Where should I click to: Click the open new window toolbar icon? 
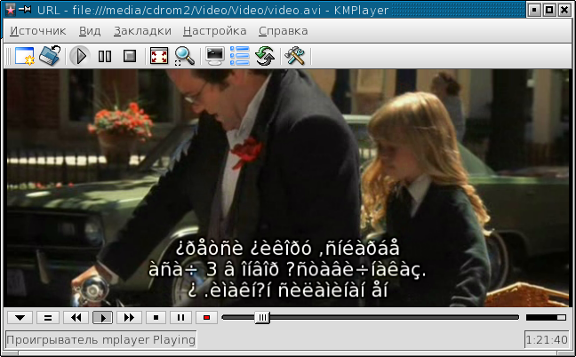pos(25,56)
